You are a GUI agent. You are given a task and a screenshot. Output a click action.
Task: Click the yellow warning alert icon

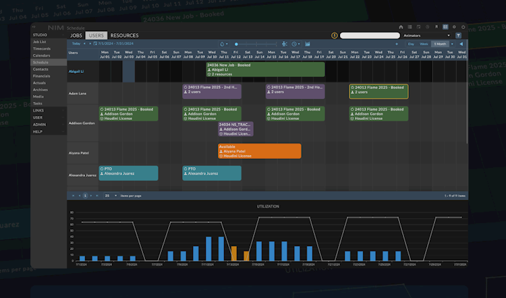coord(335,36)
